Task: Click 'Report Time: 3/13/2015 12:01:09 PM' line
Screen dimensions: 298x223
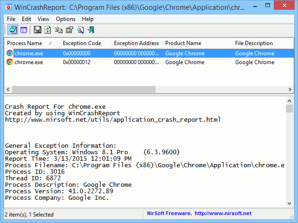Action: coord(68,159)
